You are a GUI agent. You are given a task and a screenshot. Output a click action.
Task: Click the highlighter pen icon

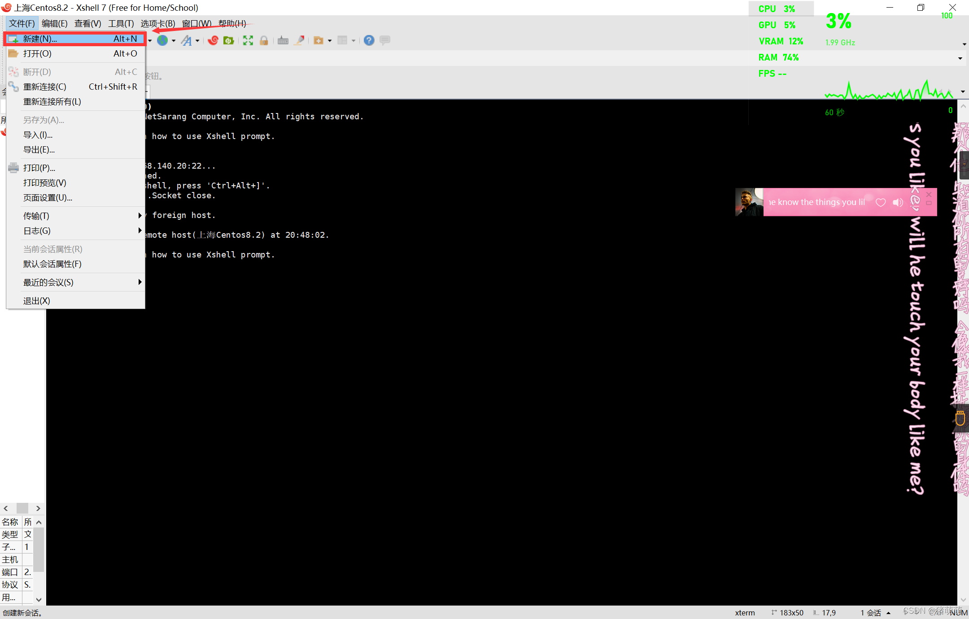pos(300,41)
